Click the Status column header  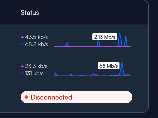click(30, 13)
